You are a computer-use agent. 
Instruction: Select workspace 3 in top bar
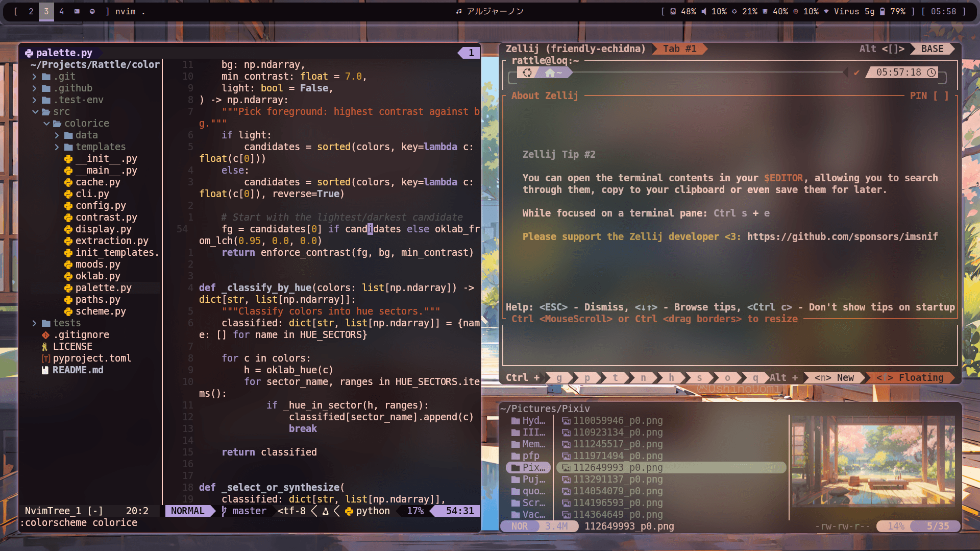[x=46, y=11]
